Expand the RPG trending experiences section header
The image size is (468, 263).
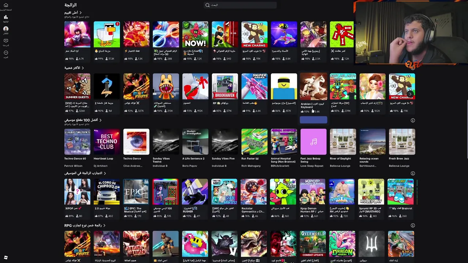coord(85,225)
